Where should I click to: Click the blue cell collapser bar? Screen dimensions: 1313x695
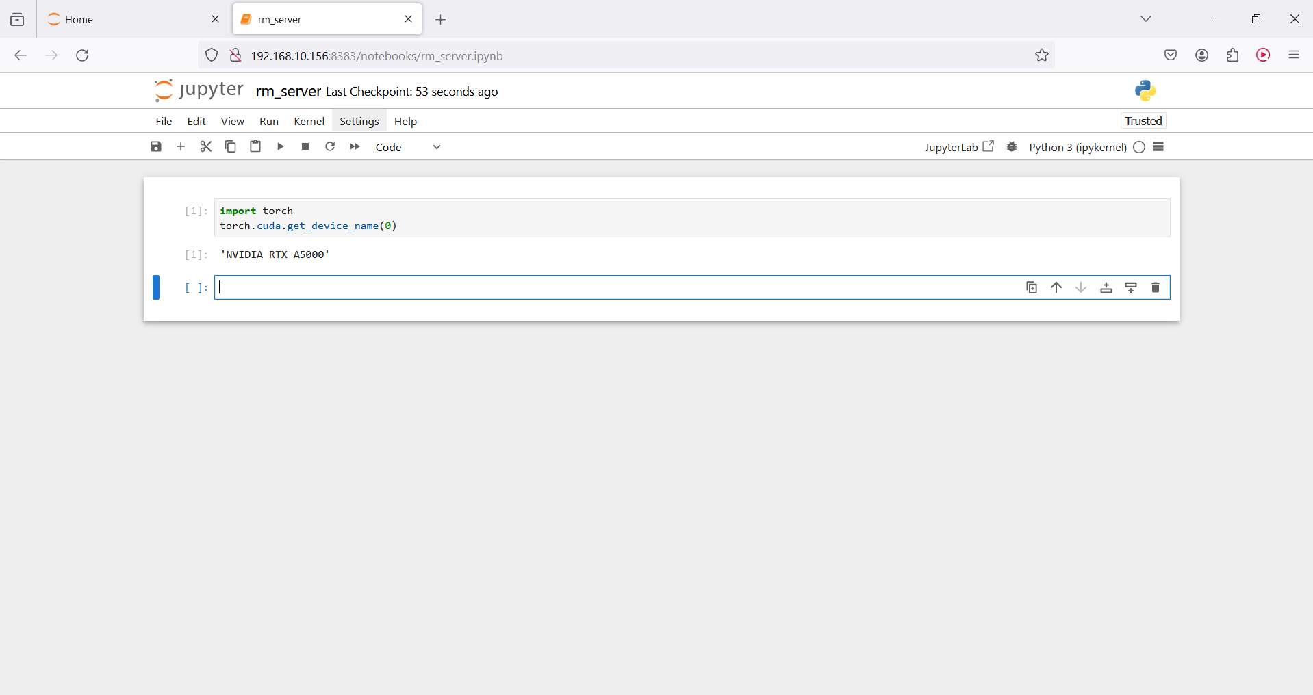[x=156, y=287]
